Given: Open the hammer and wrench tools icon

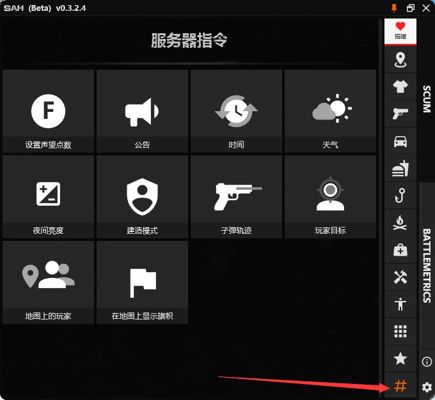Looking at the screenshot, I should coord(400,277).
